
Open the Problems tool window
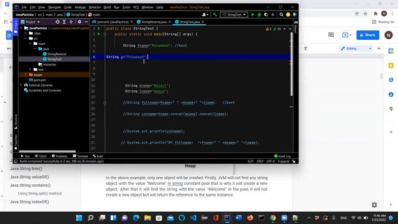tap(60, 156)
